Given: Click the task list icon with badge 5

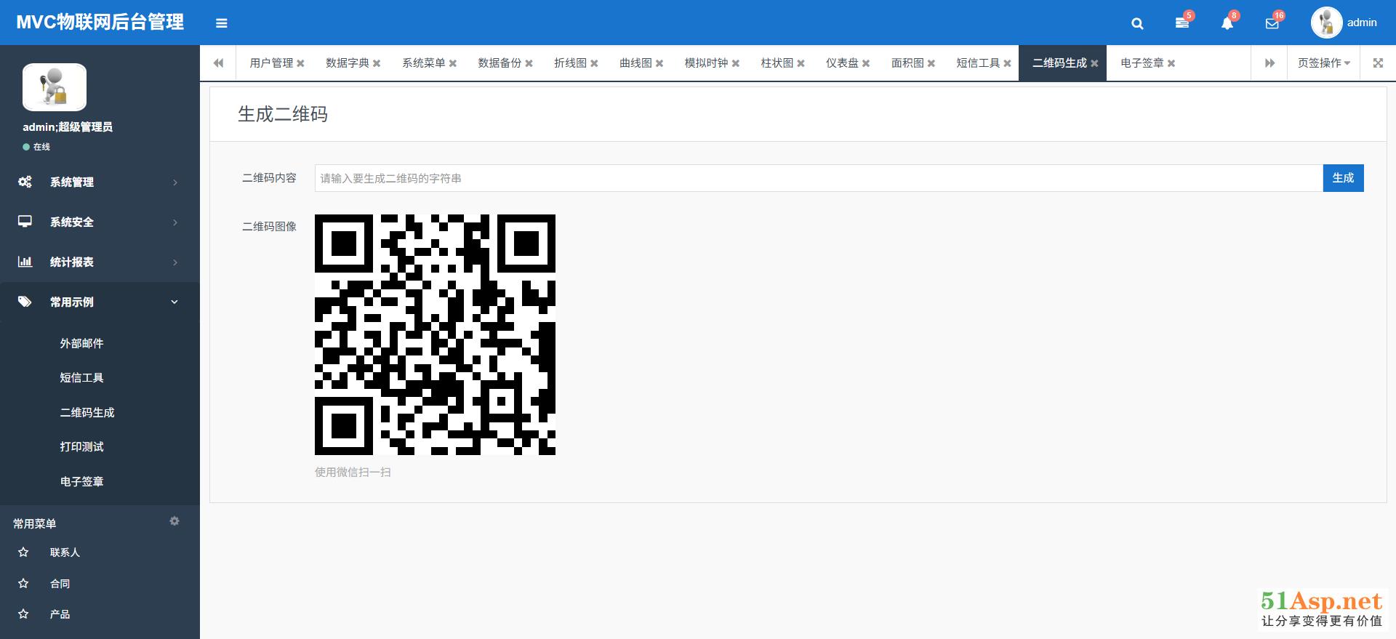Looking at the screenshot, I should pos(1182,23).
